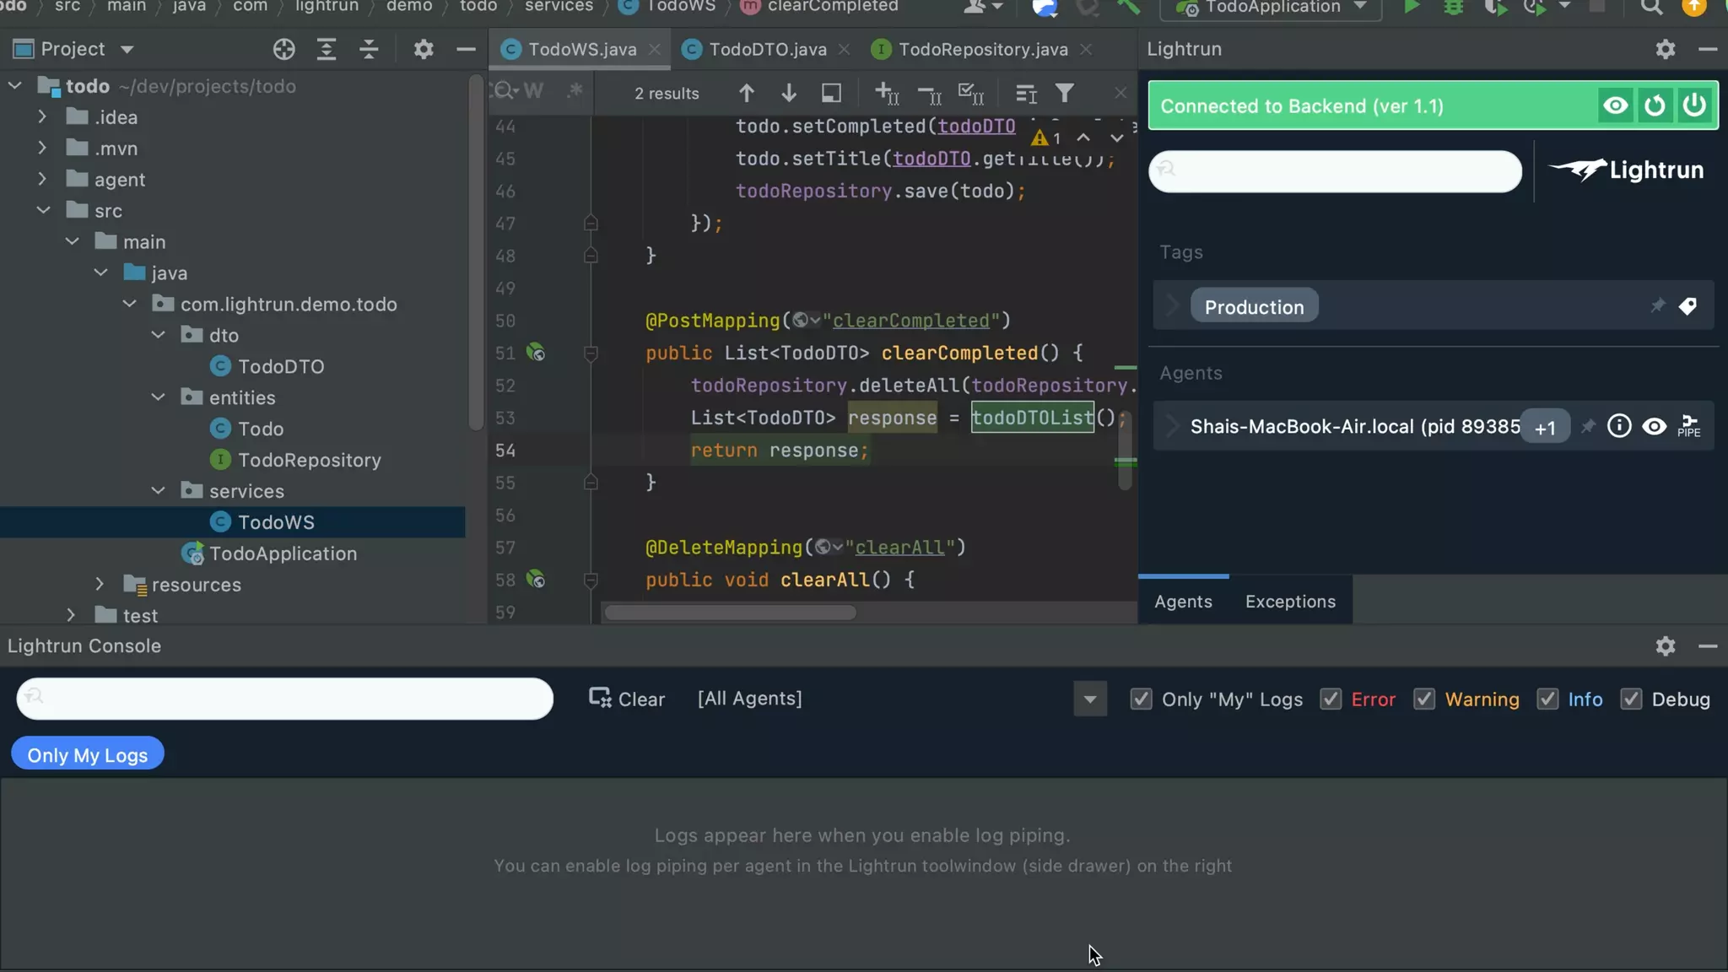Click the Lightrun Console search field
The image size is (1728, 972).
285,699
